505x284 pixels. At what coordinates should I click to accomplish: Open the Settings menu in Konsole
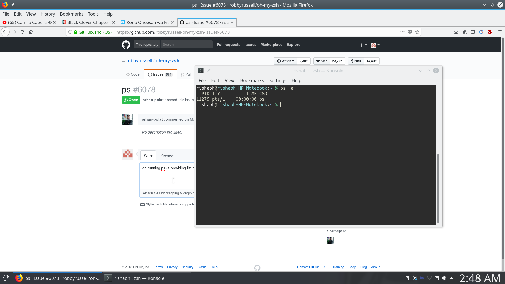(x=277, y=80)
